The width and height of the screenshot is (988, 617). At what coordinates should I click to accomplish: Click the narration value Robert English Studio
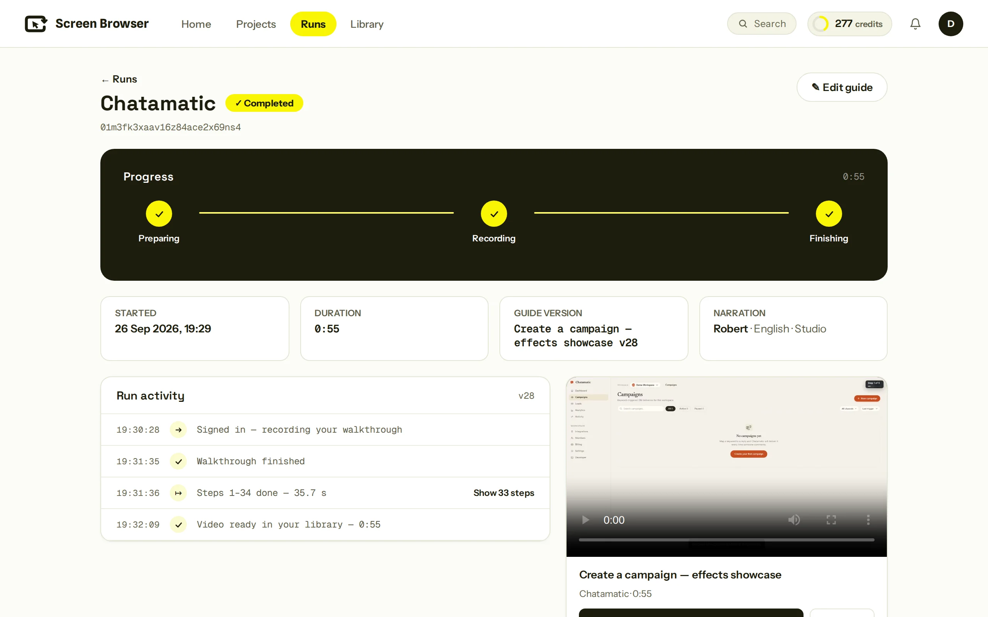770,329
